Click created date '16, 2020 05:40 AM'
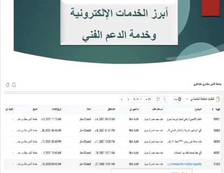The image size is (224, 173). 51,164
